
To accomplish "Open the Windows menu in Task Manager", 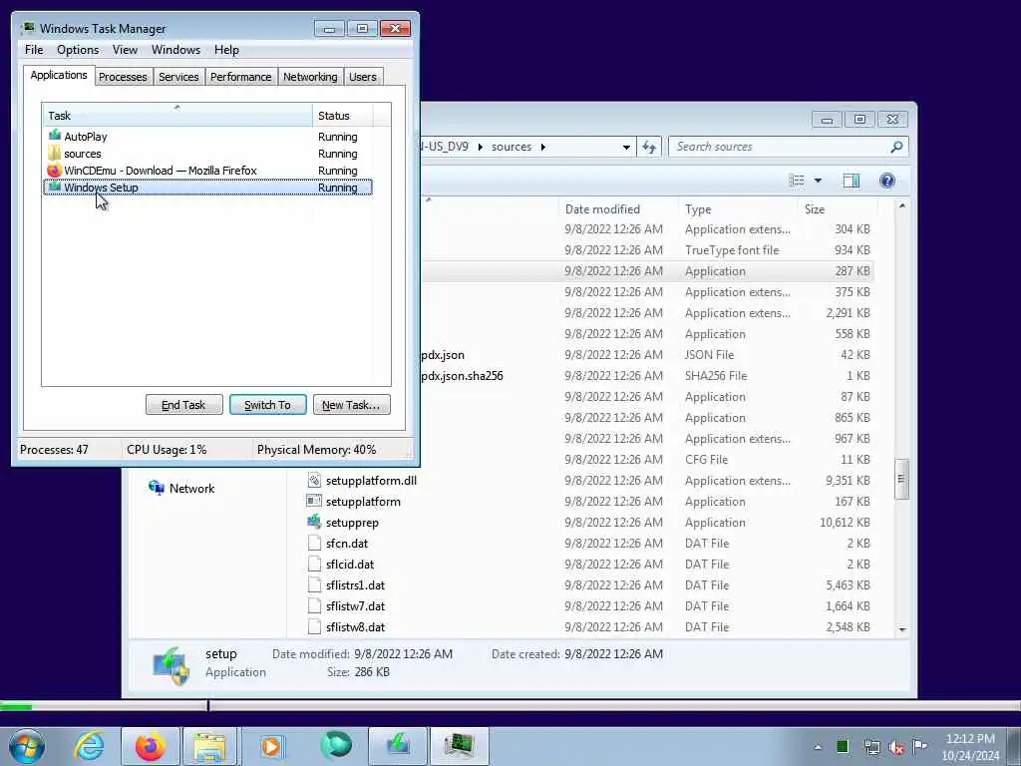I will (175, 50).
